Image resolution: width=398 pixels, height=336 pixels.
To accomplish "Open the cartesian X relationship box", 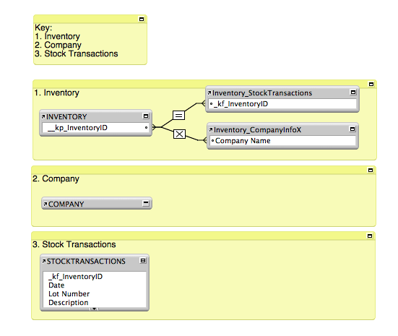I will [x=179, y=134].
